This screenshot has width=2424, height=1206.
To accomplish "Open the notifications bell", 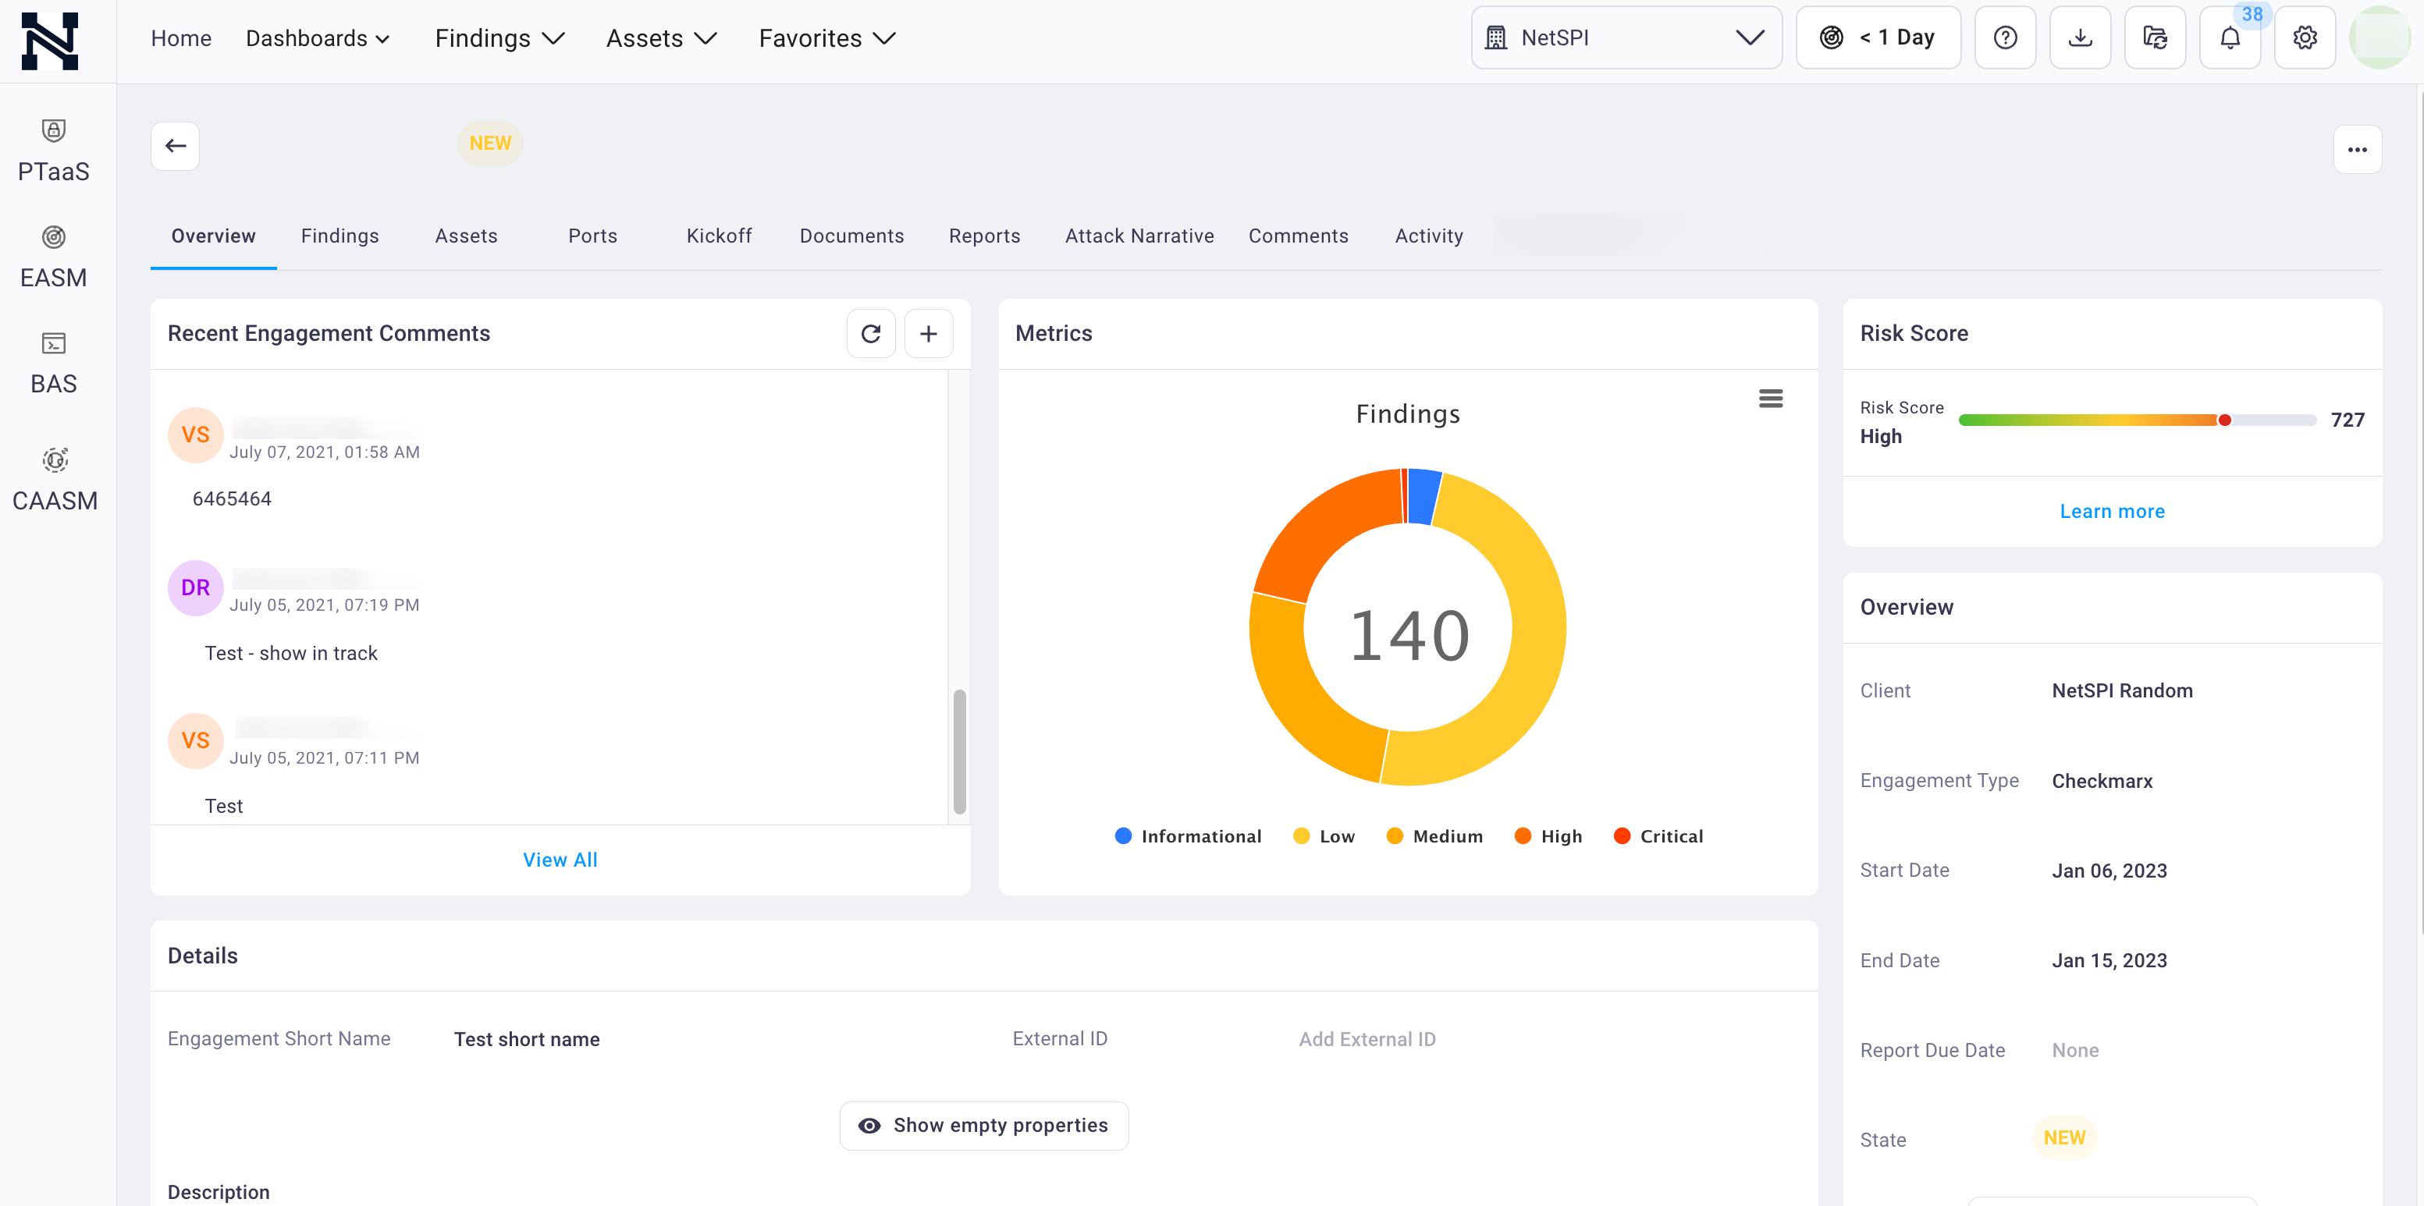I will (2229, 37).
